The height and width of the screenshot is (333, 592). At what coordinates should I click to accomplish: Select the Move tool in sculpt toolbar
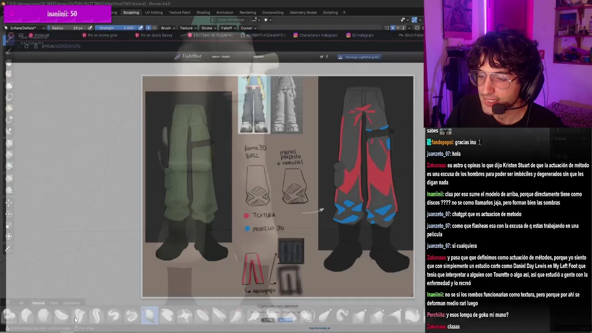click(x=9, y=202)
